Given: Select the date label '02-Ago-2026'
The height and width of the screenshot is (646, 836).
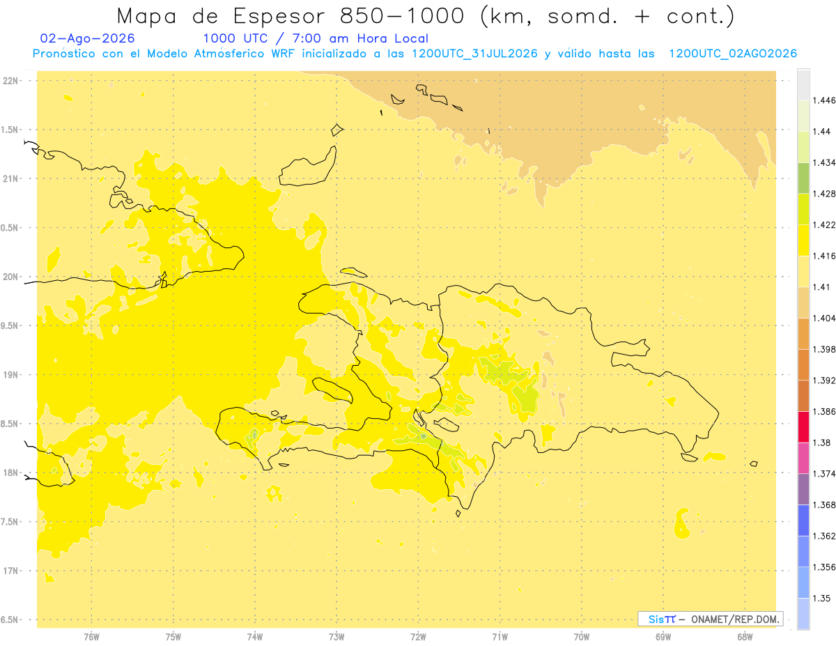Looking at the screenshot, I should pos(88,39).
